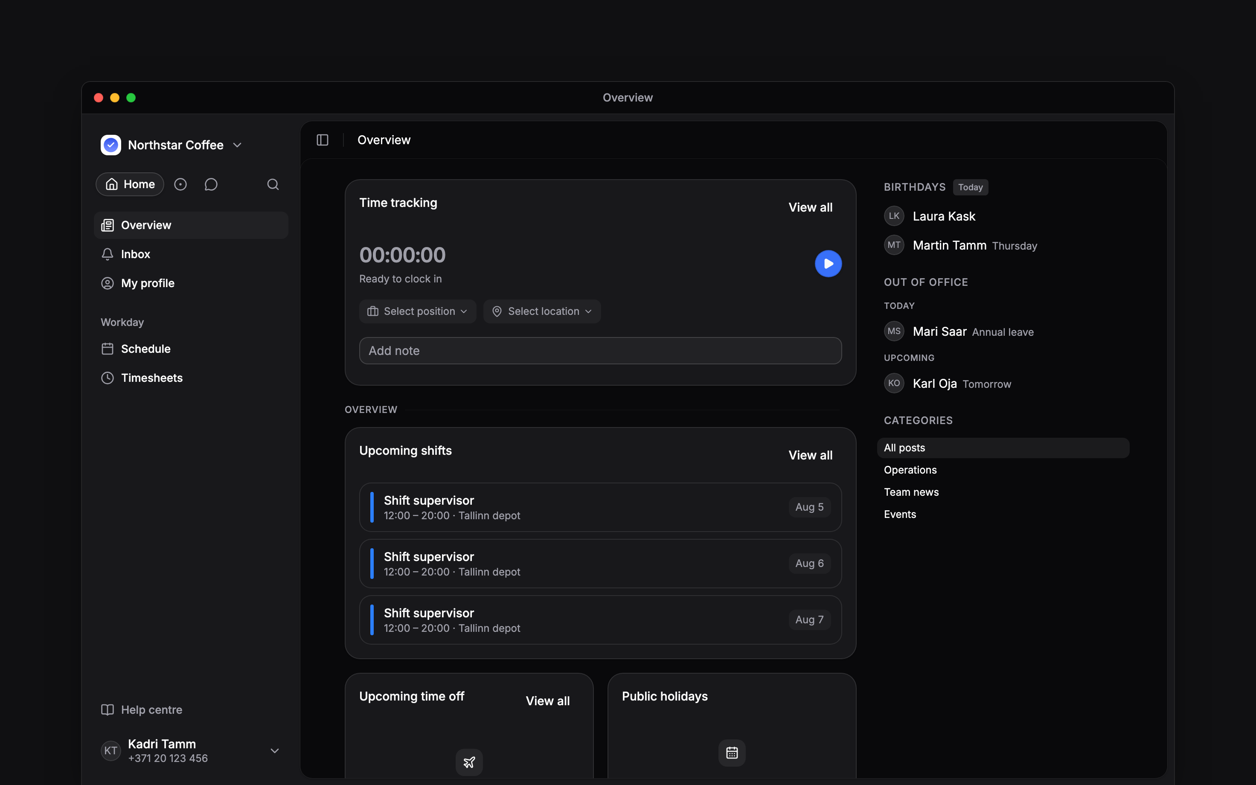Open the Schedule page
Image resolution: width=1256 pixels, height=785 pixels.
click(191, 349)
